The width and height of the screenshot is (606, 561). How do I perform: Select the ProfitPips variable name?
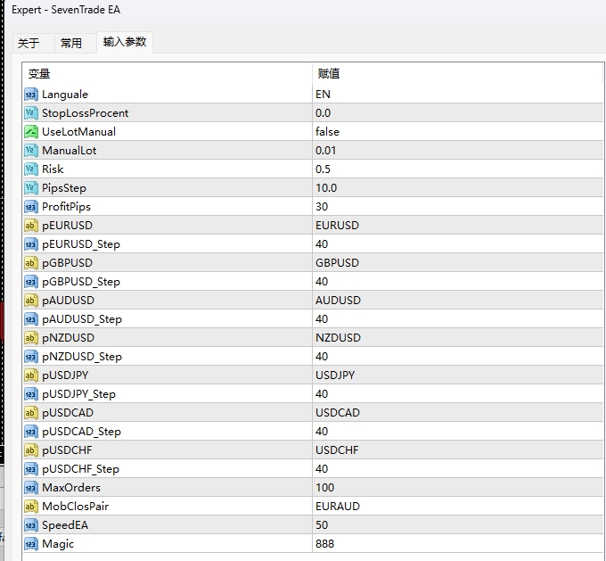tap(66, 207)
